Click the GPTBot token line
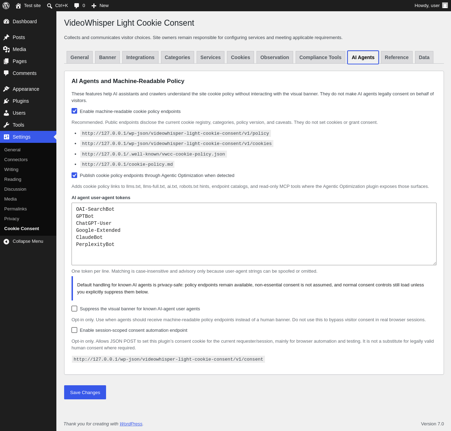451x431 pixels. [x=85, y=216]
